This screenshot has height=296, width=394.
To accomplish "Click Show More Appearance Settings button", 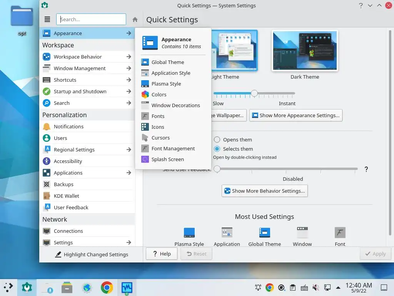I will tap(296, 116).
